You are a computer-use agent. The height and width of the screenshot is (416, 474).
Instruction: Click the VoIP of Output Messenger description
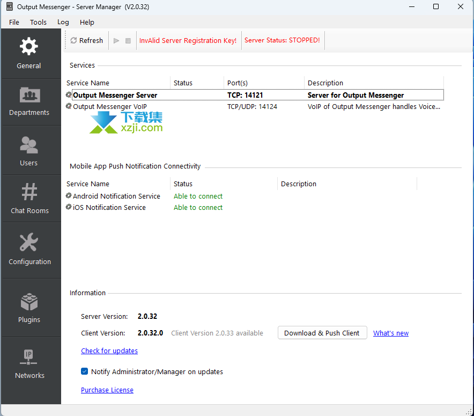coord(374,106)
